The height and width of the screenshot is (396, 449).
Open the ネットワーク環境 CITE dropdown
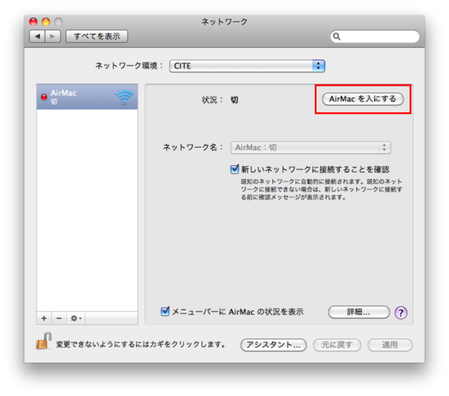coord(246,66)
